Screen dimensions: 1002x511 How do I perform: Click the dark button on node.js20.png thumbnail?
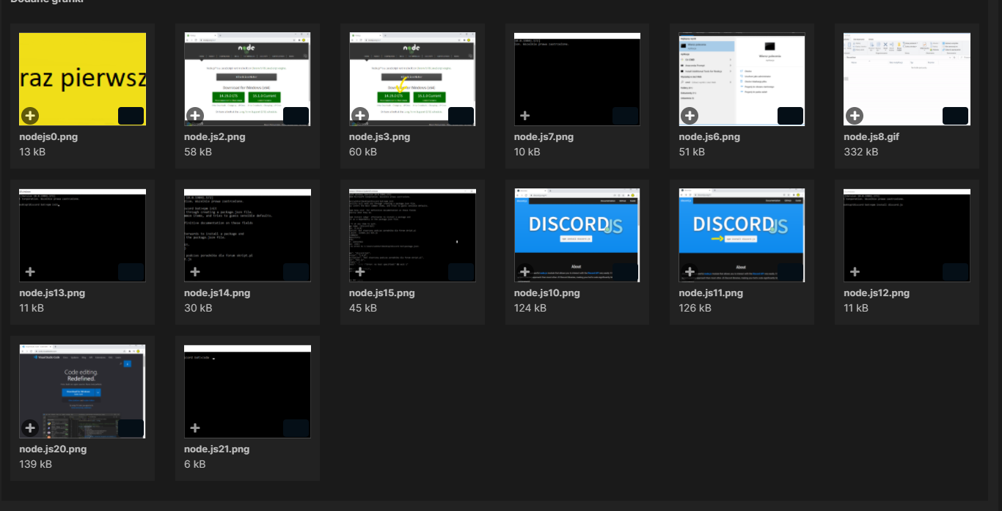[x=131, y=428]
